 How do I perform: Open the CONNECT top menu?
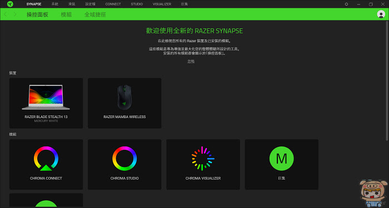[x=113, y=4]
